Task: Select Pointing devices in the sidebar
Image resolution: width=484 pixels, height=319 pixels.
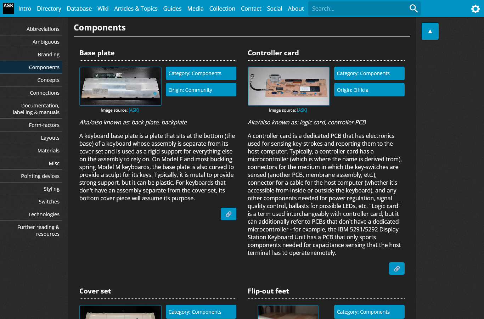Action: point(31,176)
